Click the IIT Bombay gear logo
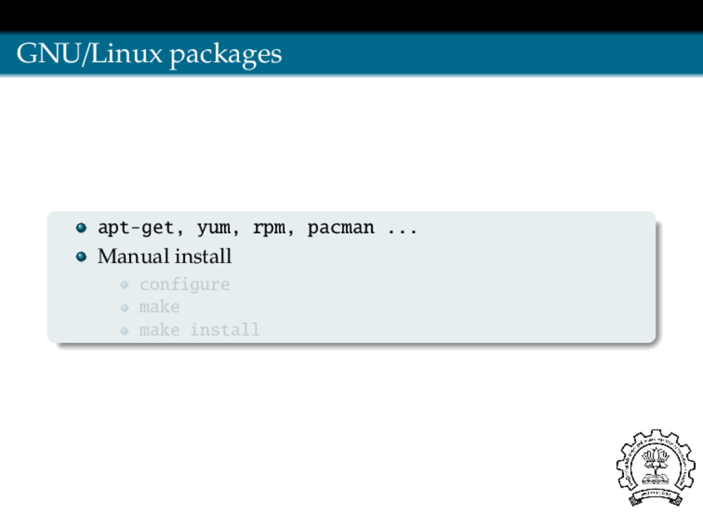 [x=656, y=467]
